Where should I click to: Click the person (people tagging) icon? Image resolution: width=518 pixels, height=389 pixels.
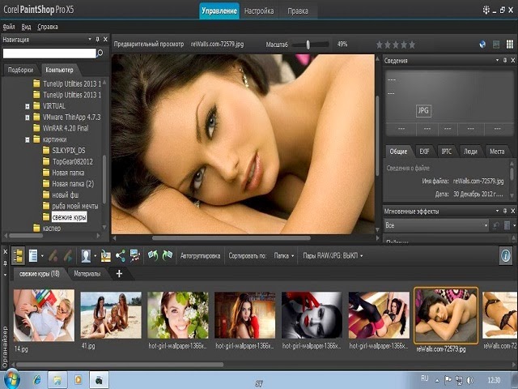[86, 256]
